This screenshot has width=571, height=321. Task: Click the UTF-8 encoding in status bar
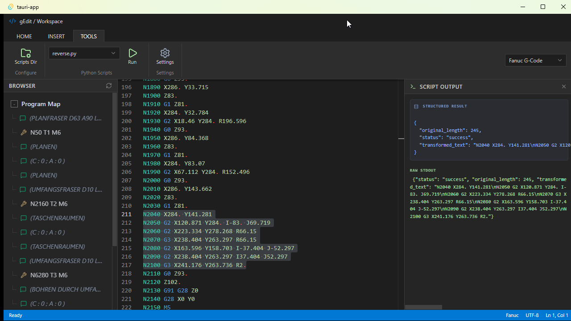click(x=532, y=315)
